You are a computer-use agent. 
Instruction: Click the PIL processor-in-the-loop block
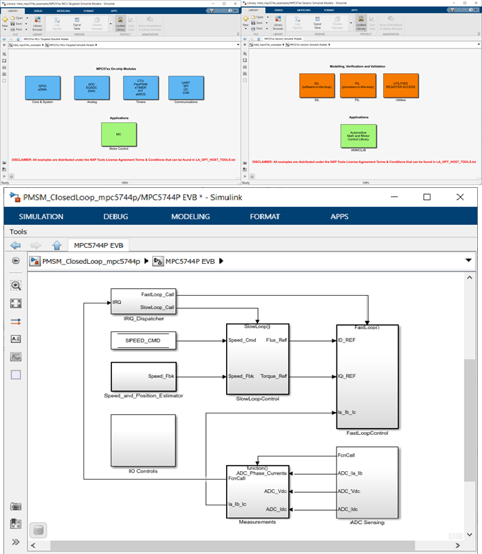[358, 86]
